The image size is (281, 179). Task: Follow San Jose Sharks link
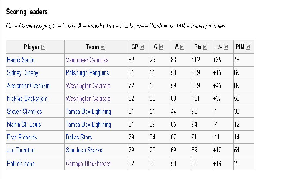point(84,150)
